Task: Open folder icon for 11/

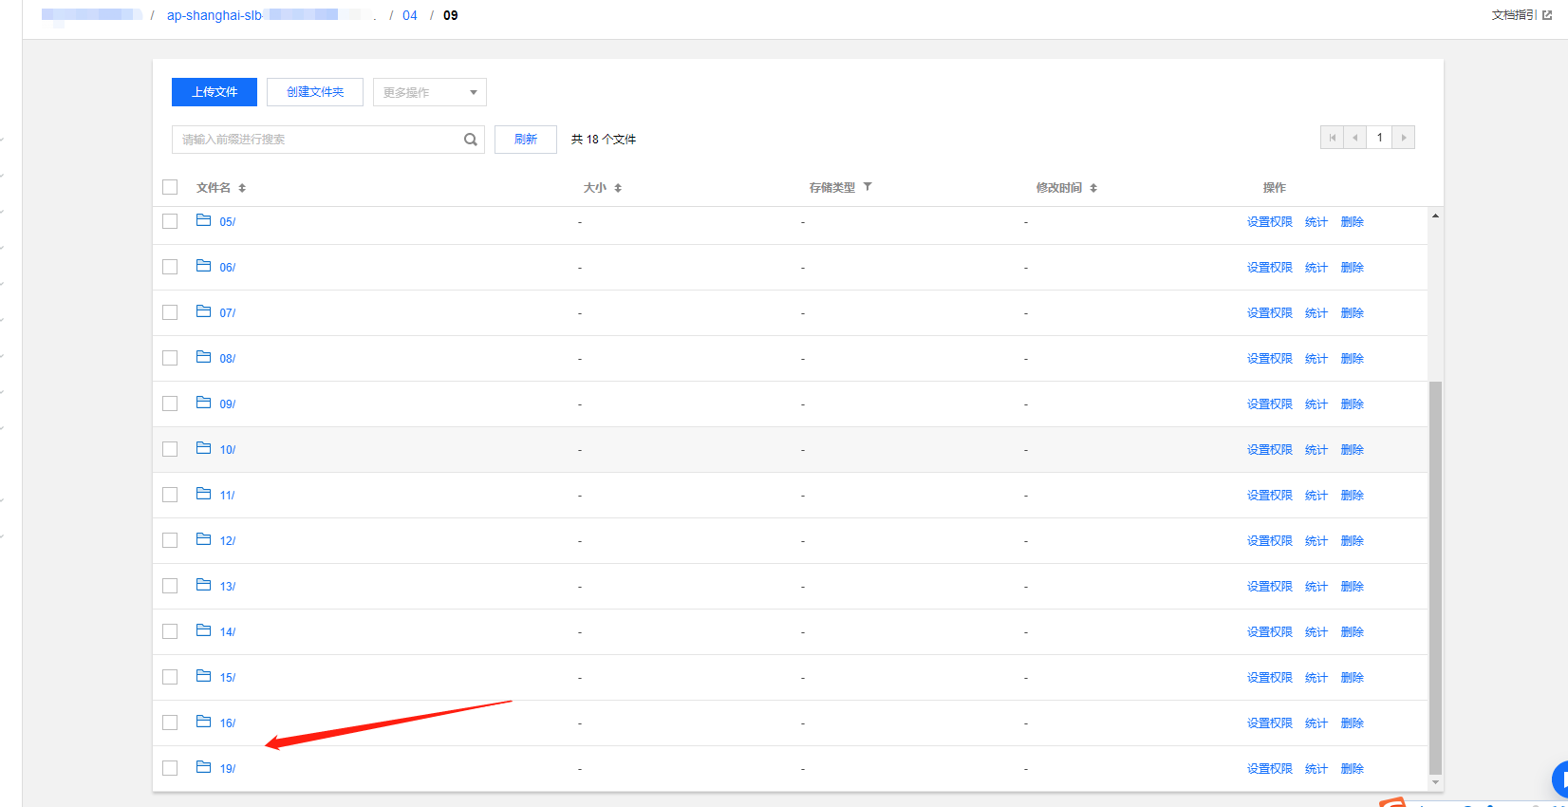Action: 203,494
